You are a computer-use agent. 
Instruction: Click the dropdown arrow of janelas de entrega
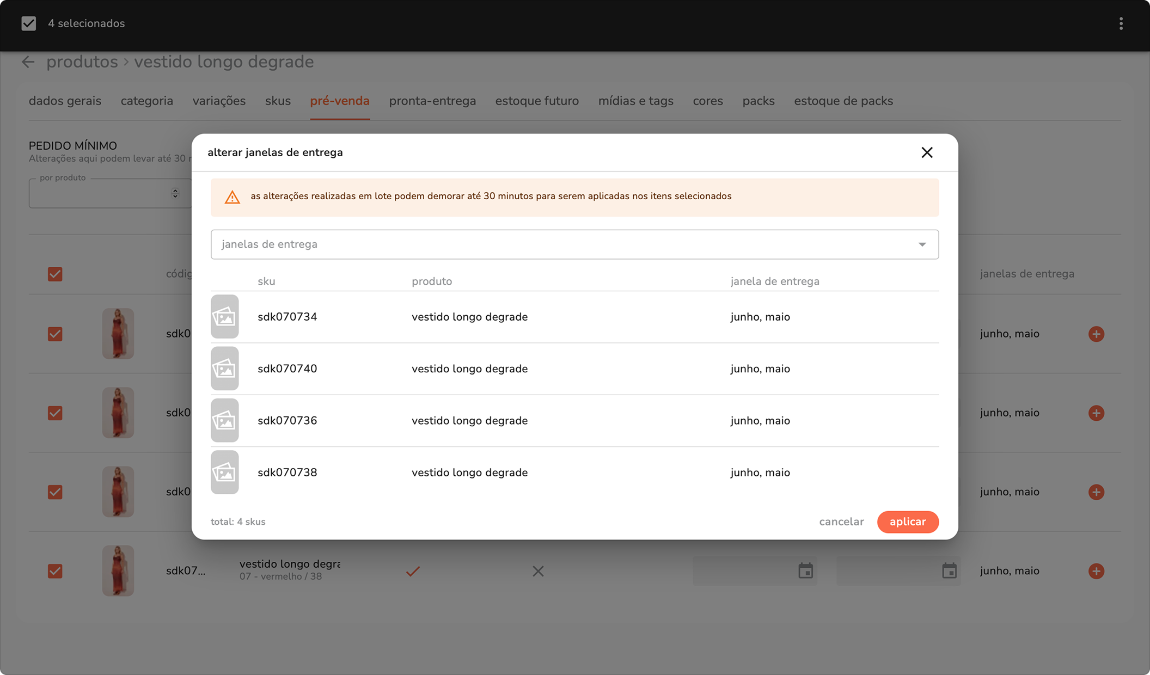pos(922,244)
